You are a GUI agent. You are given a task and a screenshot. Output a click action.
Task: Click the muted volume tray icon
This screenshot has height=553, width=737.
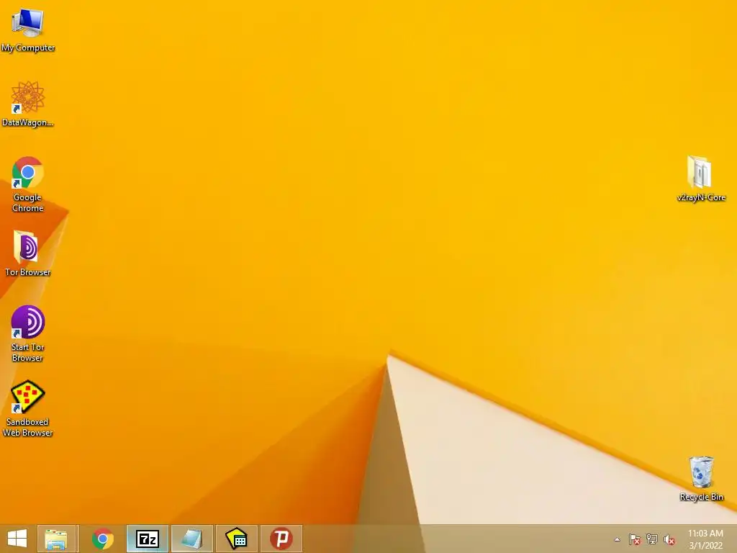(669, 539)
